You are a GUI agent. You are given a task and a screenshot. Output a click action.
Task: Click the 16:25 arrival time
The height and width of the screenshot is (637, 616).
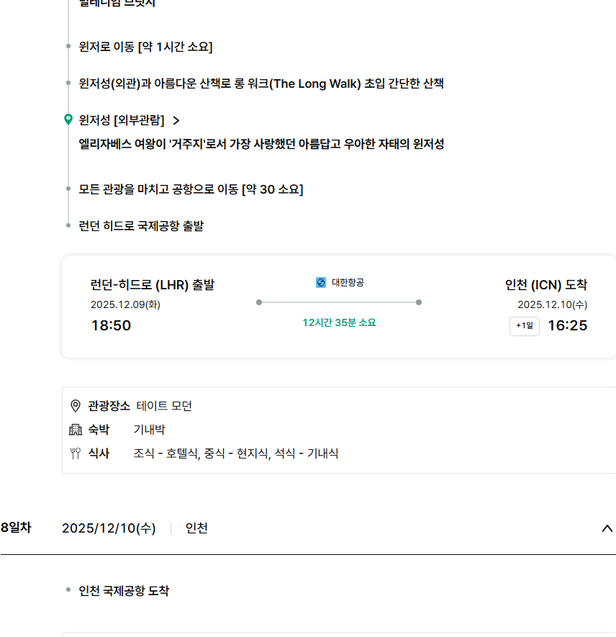[x=567, y=325]
